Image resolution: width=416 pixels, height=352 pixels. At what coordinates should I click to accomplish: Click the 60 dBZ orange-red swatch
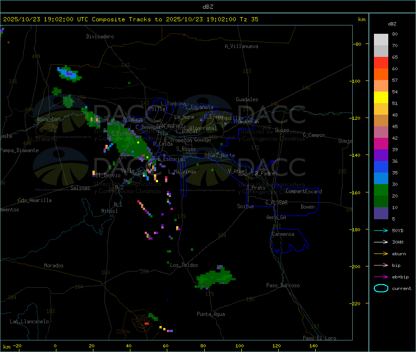[381, 74]
